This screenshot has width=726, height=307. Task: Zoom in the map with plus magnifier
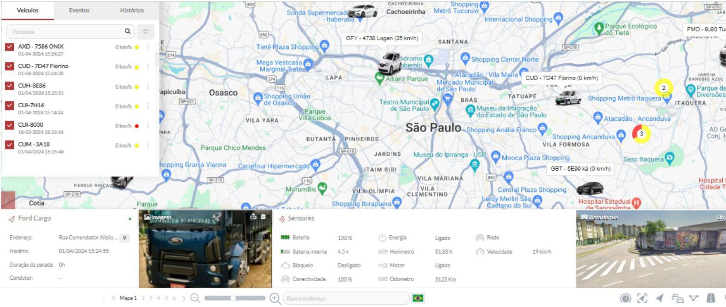point(275,298)
